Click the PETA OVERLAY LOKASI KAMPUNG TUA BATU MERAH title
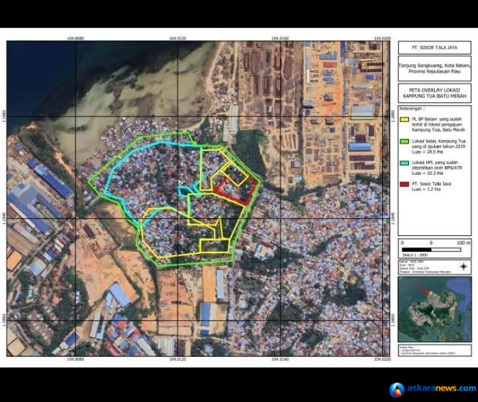 [x=434, y=93]
